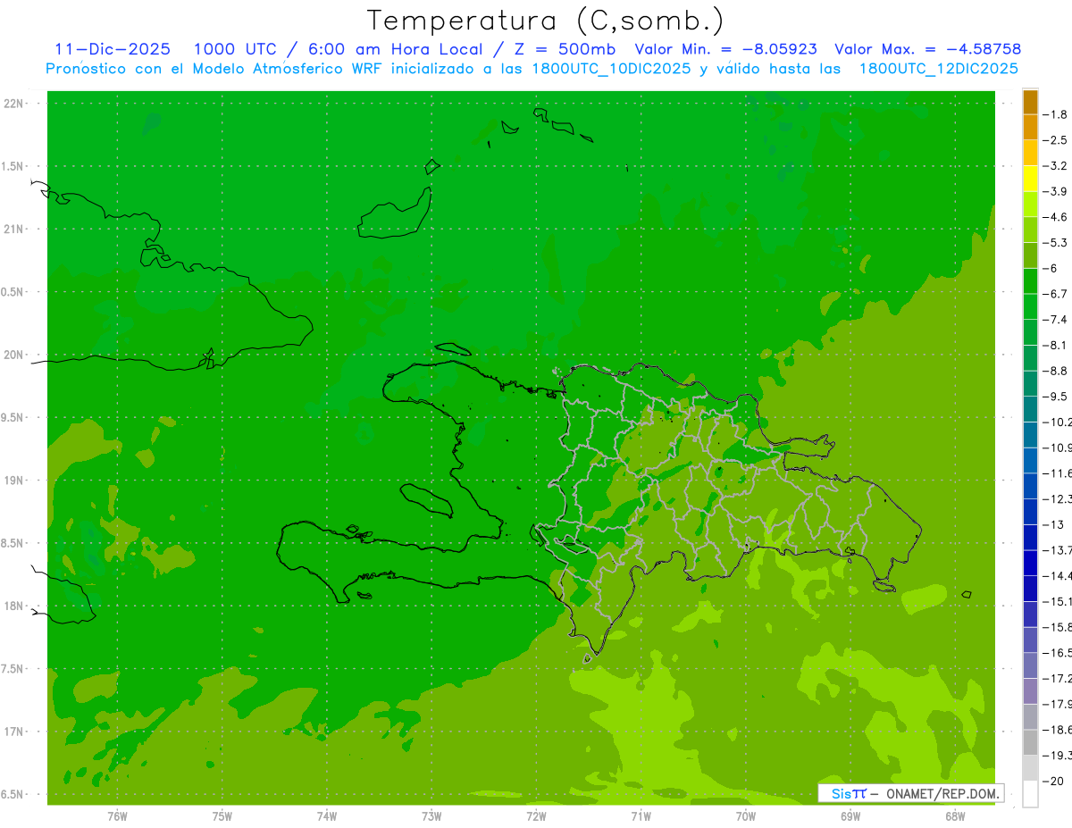Click the '72W' longitude label
Screen dimensions: 1072x828
coord(536,815)
